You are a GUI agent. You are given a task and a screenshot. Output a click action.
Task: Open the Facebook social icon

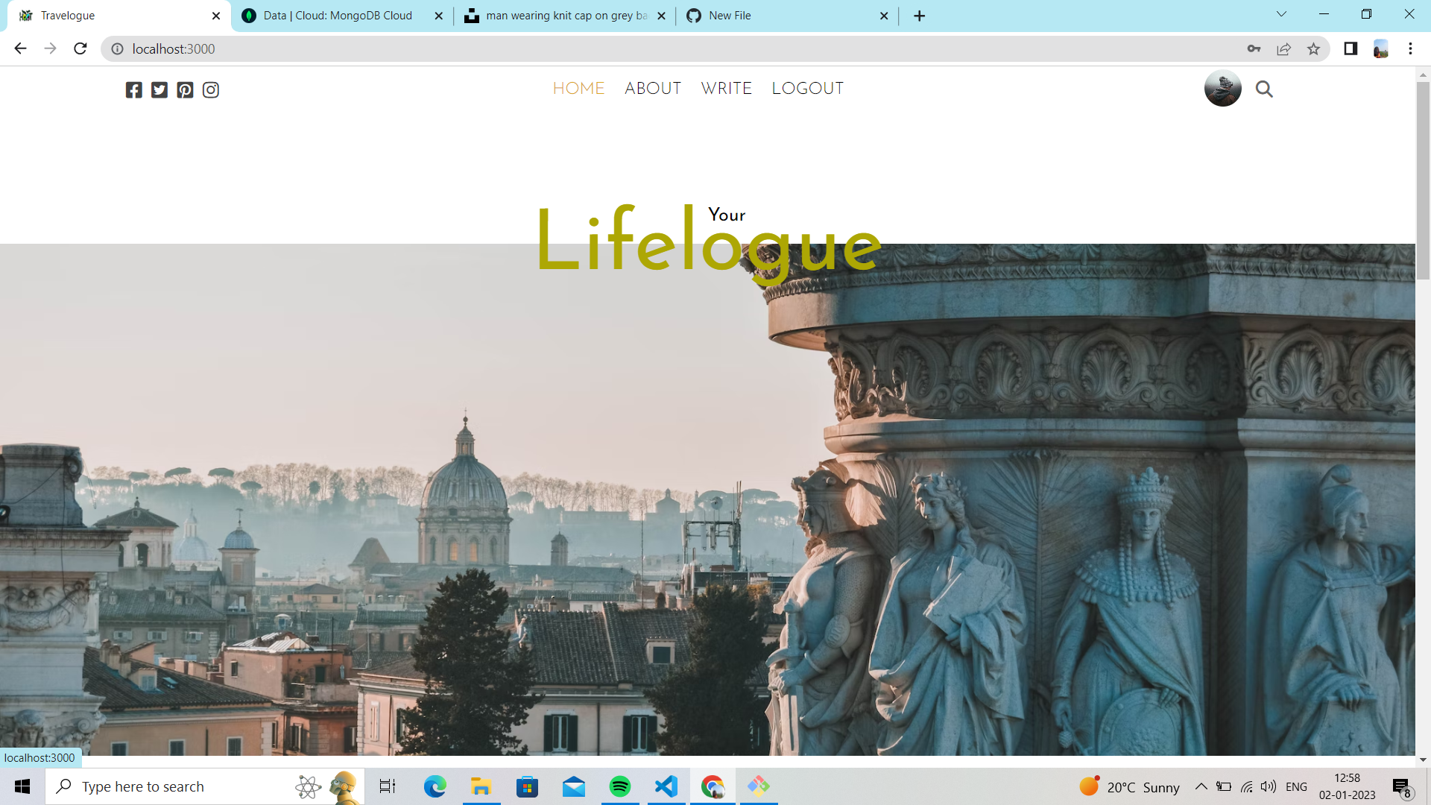133,90
